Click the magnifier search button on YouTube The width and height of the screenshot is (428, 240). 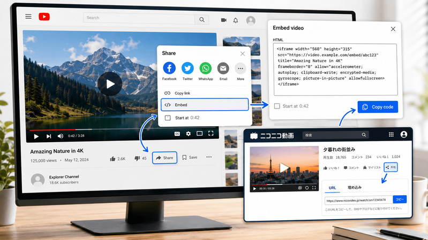202,20
